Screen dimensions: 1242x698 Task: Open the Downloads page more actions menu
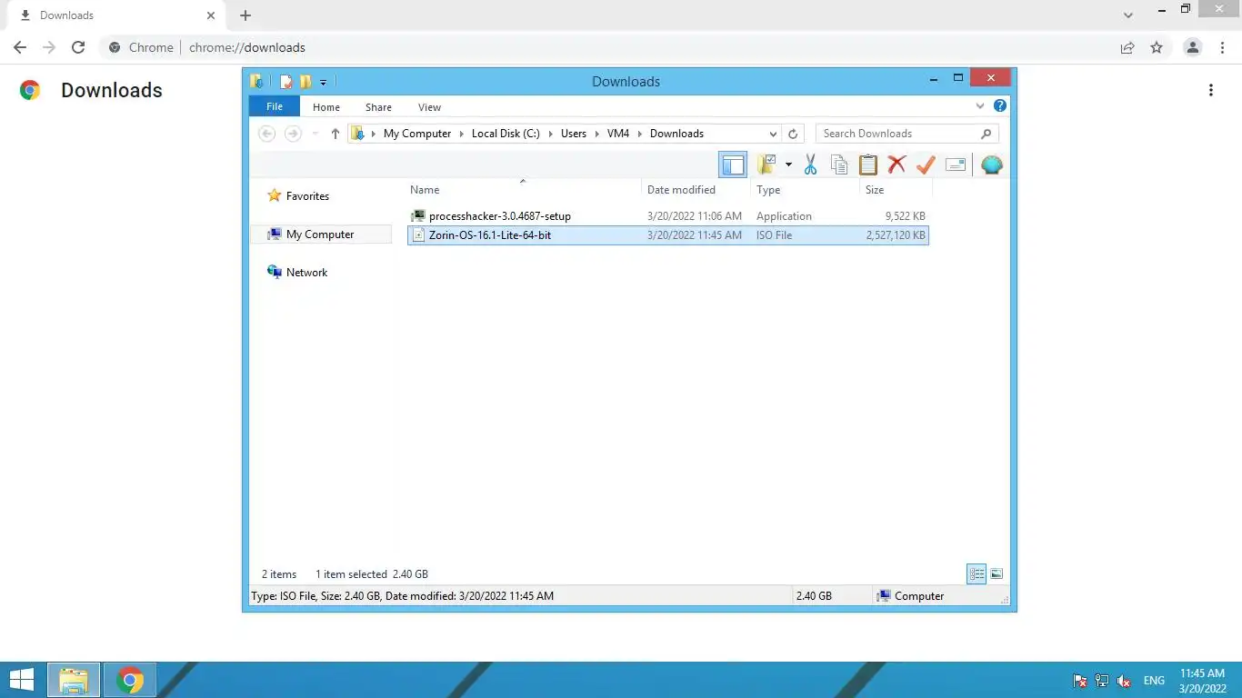(x=1210, y=90)
